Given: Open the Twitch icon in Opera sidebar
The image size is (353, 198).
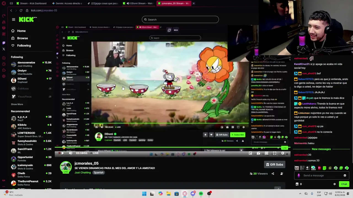Looking at the screenshot, I should click(x=4, y=43).
